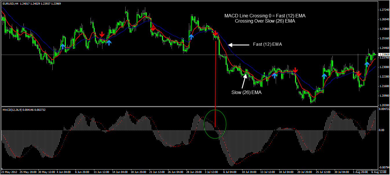Click the current price tag 1.23969 on the axis

pos(384,55)
